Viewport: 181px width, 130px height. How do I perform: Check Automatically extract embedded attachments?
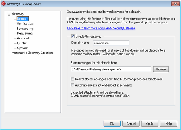(72, 85)
